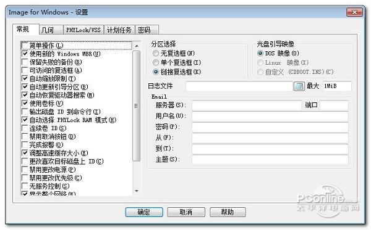Click the options list scrollbar thumb
The width and height of the screenshot is (371, 230).
tap(136, 106)
